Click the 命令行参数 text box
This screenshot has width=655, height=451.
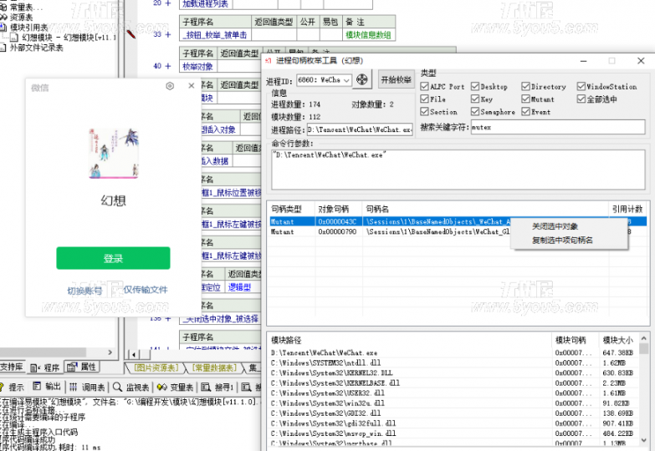(458, 170)
